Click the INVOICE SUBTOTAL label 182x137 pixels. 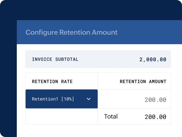coord(55,59)
